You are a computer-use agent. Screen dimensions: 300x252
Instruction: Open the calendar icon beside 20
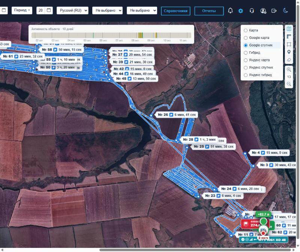(x=49, y=10)
